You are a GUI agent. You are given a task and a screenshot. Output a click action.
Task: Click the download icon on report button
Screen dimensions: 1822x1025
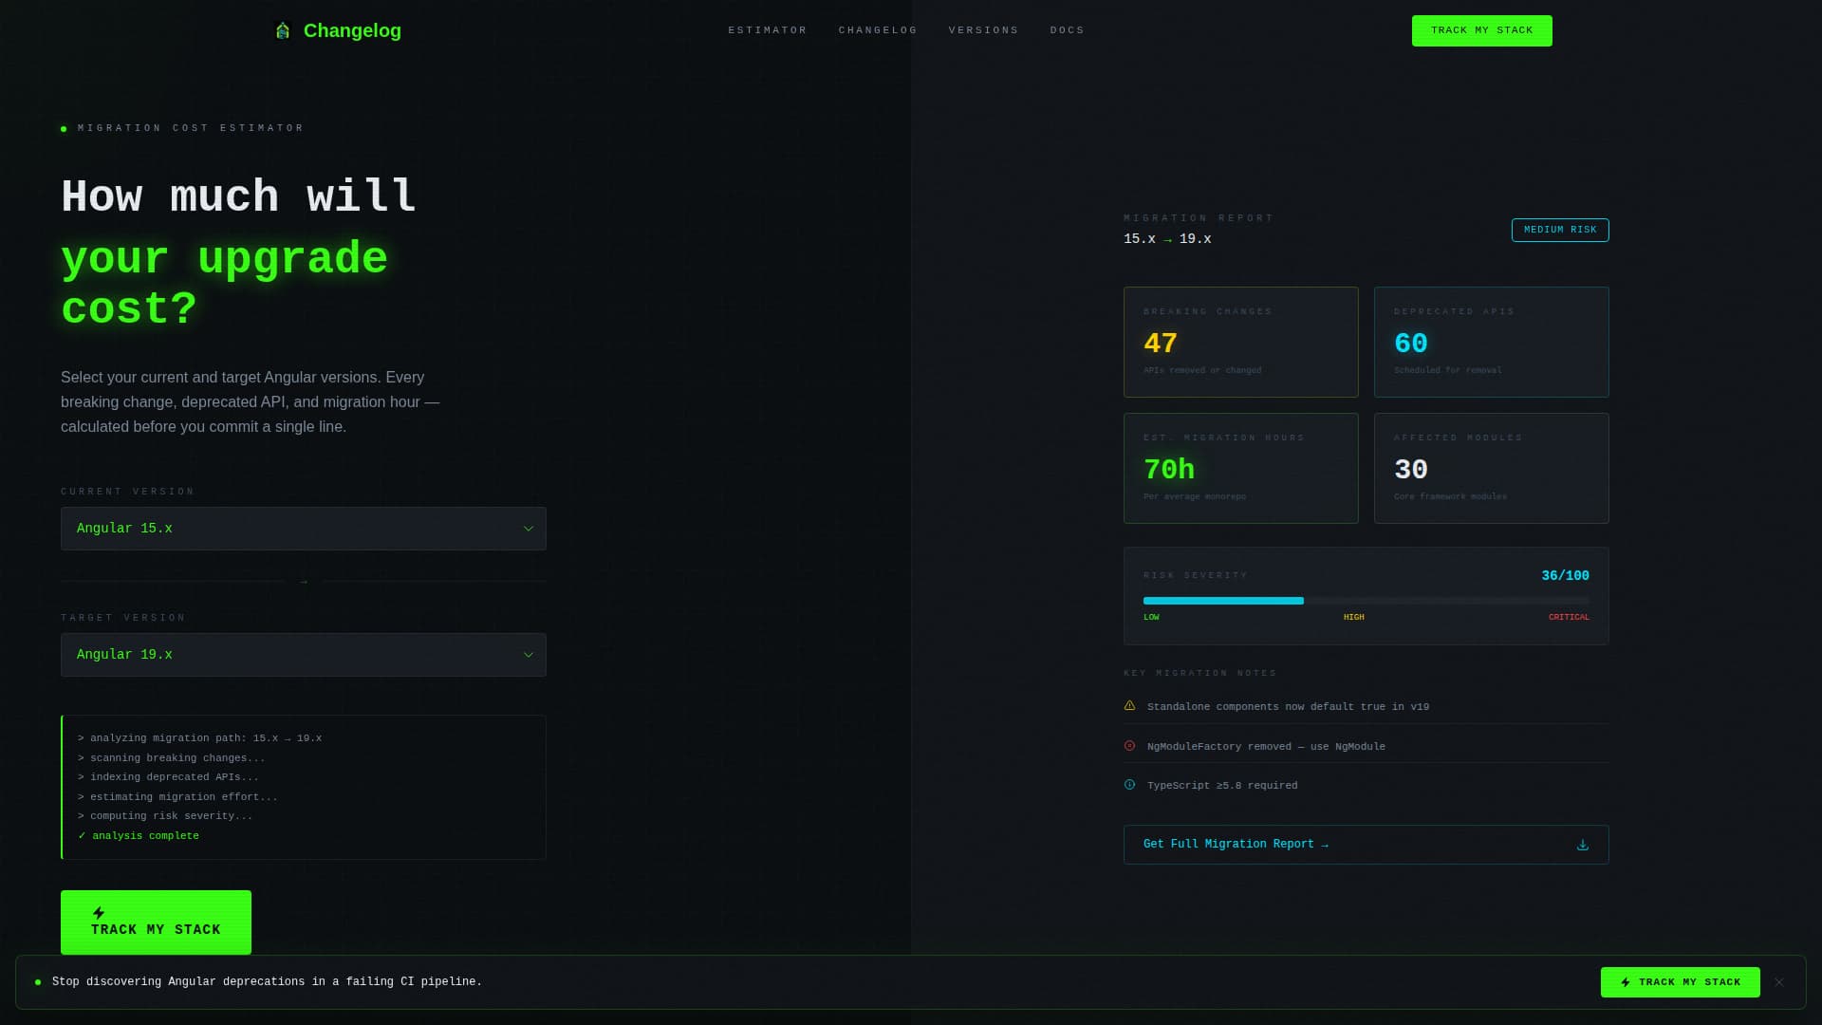[x=1582, y=845]
